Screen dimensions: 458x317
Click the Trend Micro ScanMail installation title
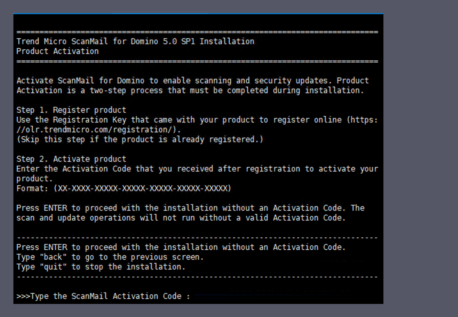(135, 41)
